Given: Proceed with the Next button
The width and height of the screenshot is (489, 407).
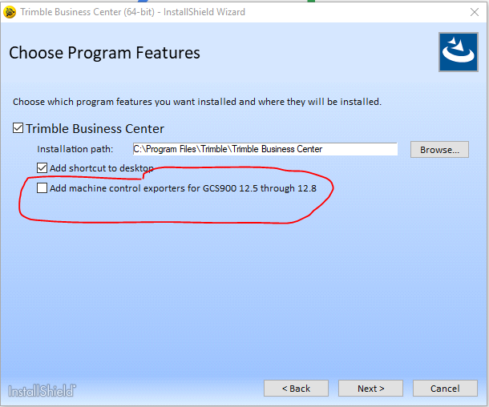Looking at the screenshot, I should [x=370, y=389].
